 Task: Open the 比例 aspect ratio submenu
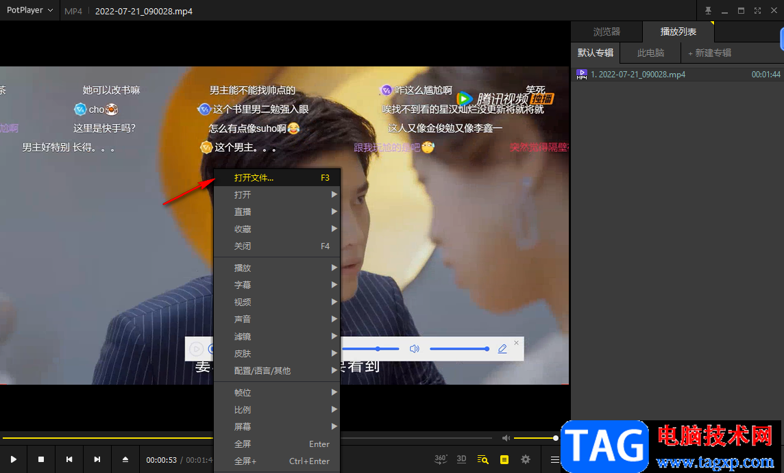pos(277,409)
